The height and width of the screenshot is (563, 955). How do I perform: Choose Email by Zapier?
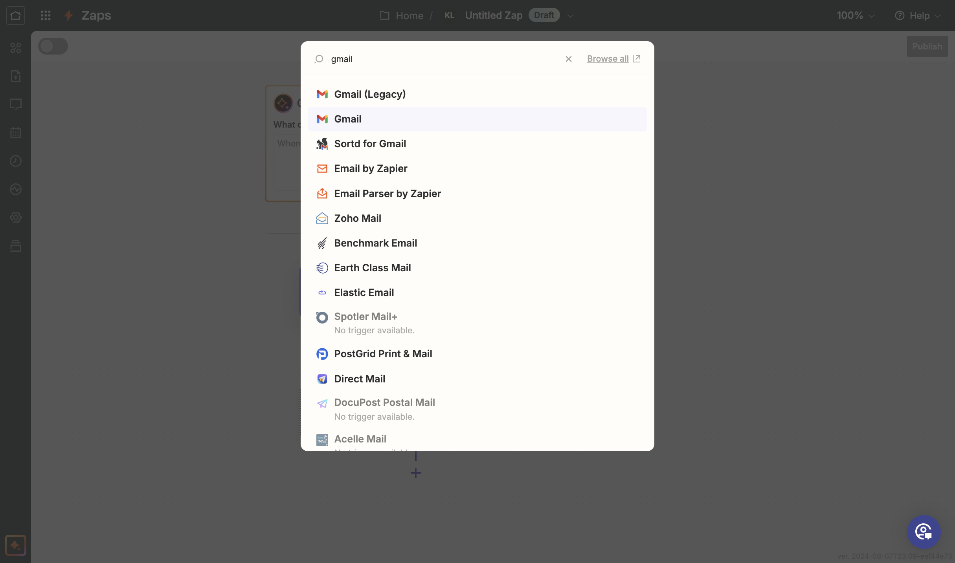pyautogui.click(x=477, y=168)
